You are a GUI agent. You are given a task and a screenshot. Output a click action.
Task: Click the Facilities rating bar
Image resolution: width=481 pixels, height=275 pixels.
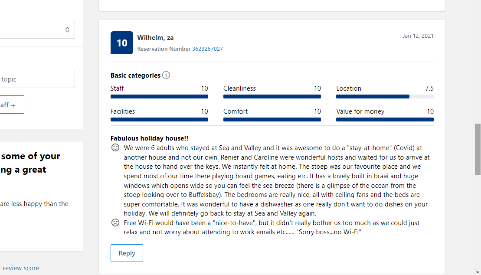(x=159, y=120)
